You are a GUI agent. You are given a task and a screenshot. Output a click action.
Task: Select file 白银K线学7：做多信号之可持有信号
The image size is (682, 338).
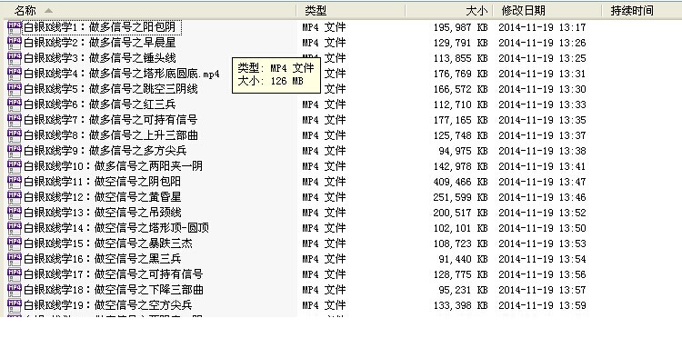coord(110,120)
